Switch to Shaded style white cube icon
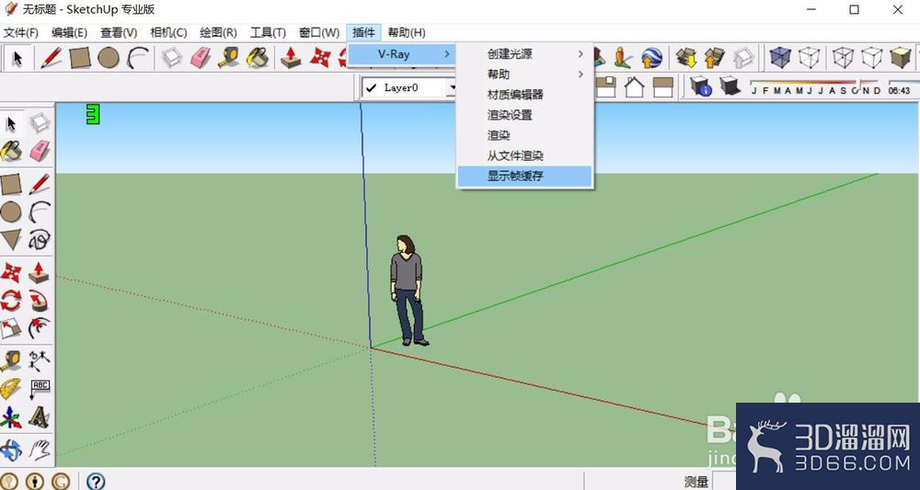 [872, 57]
